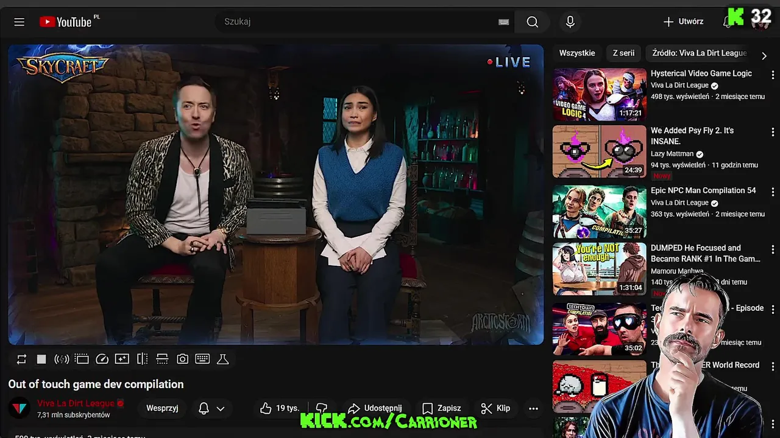Open options menu for the Tech Town Episode video
The width and height of the screenshot is (780, 438).
tap(773, 309)
